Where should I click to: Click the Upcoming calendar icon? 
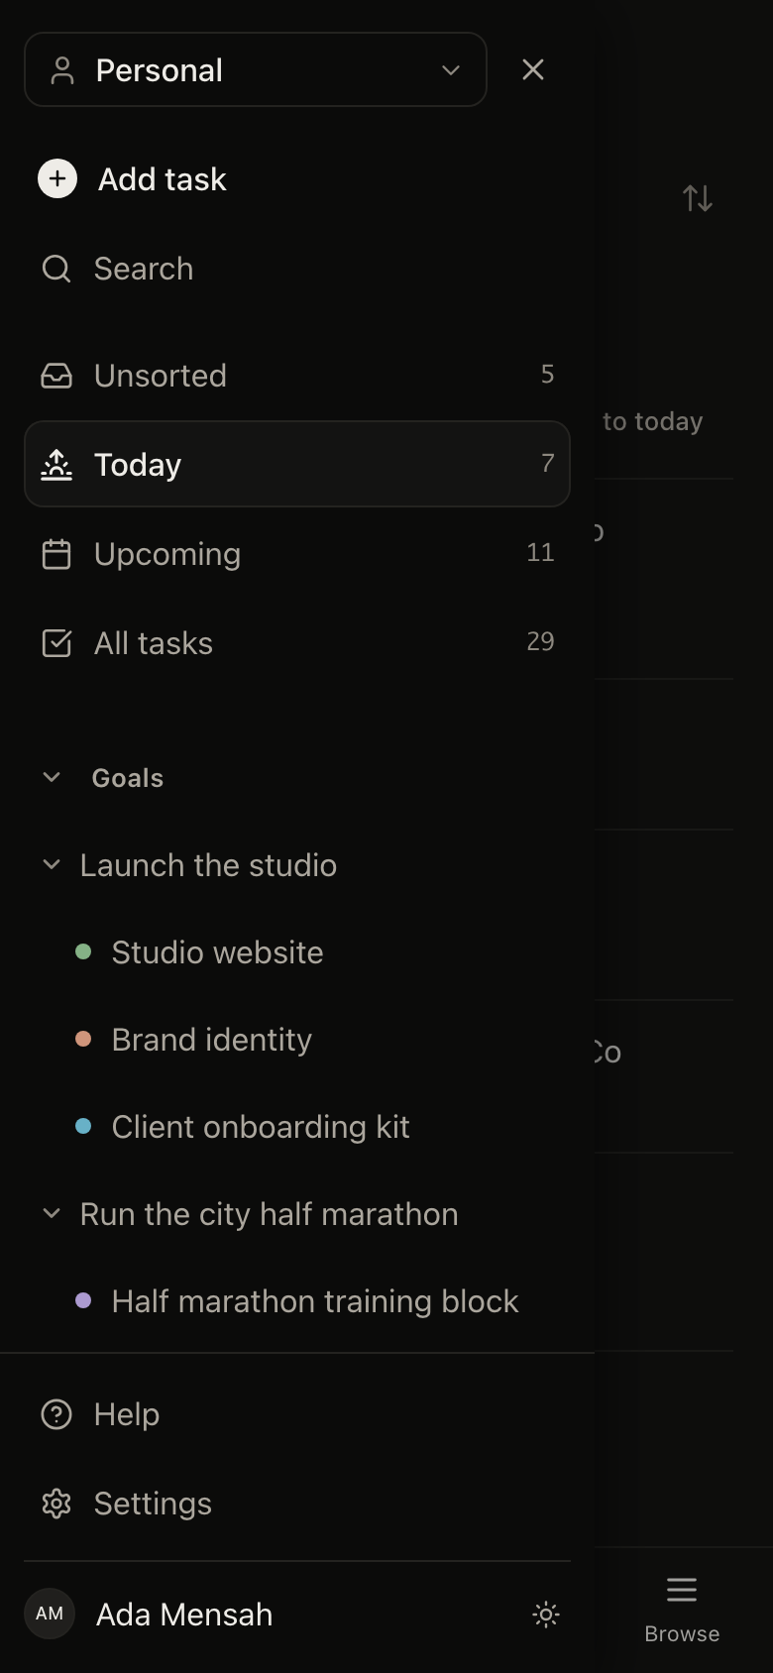(56, 554)
